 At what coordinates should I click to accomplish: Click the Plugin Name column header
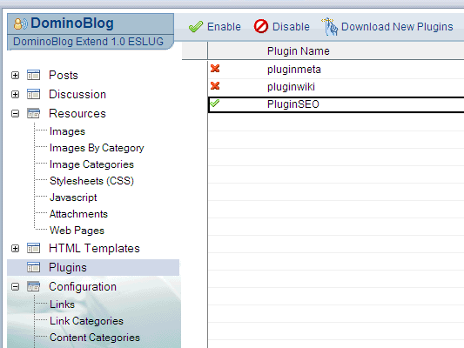299,51
